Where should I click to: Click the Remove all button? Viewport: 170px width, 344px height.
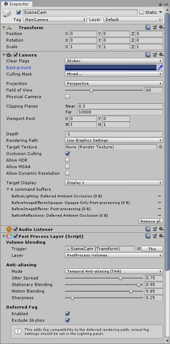(x=151, y=221)
